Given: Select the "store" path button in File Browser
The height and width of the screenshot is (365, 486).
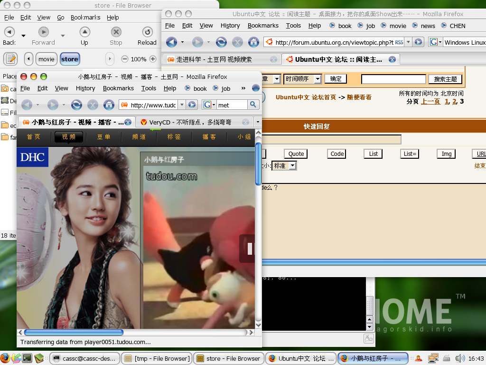Looking at the screenshot, I should (70, 59).
